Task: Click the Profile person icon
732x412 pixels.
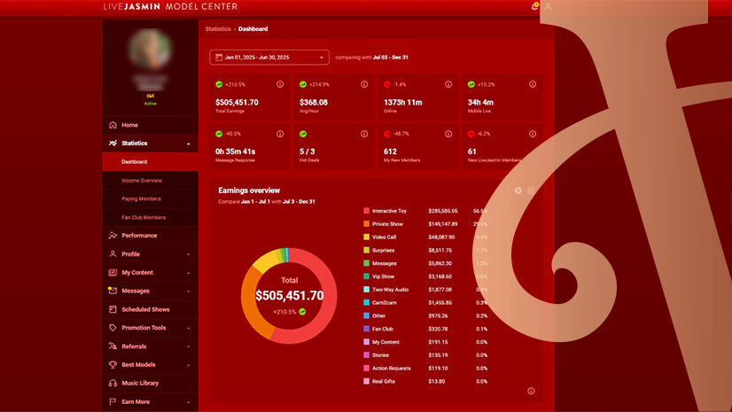Action: coord(113,254)
